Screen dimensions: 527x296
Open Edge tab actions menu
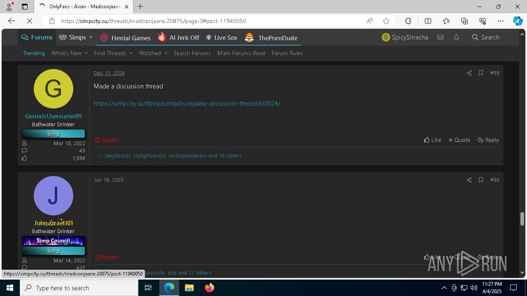point(25,7)
